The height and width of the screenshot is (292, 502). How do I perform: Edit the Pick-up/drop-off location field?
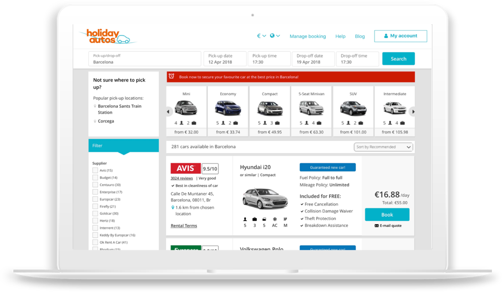145,59
